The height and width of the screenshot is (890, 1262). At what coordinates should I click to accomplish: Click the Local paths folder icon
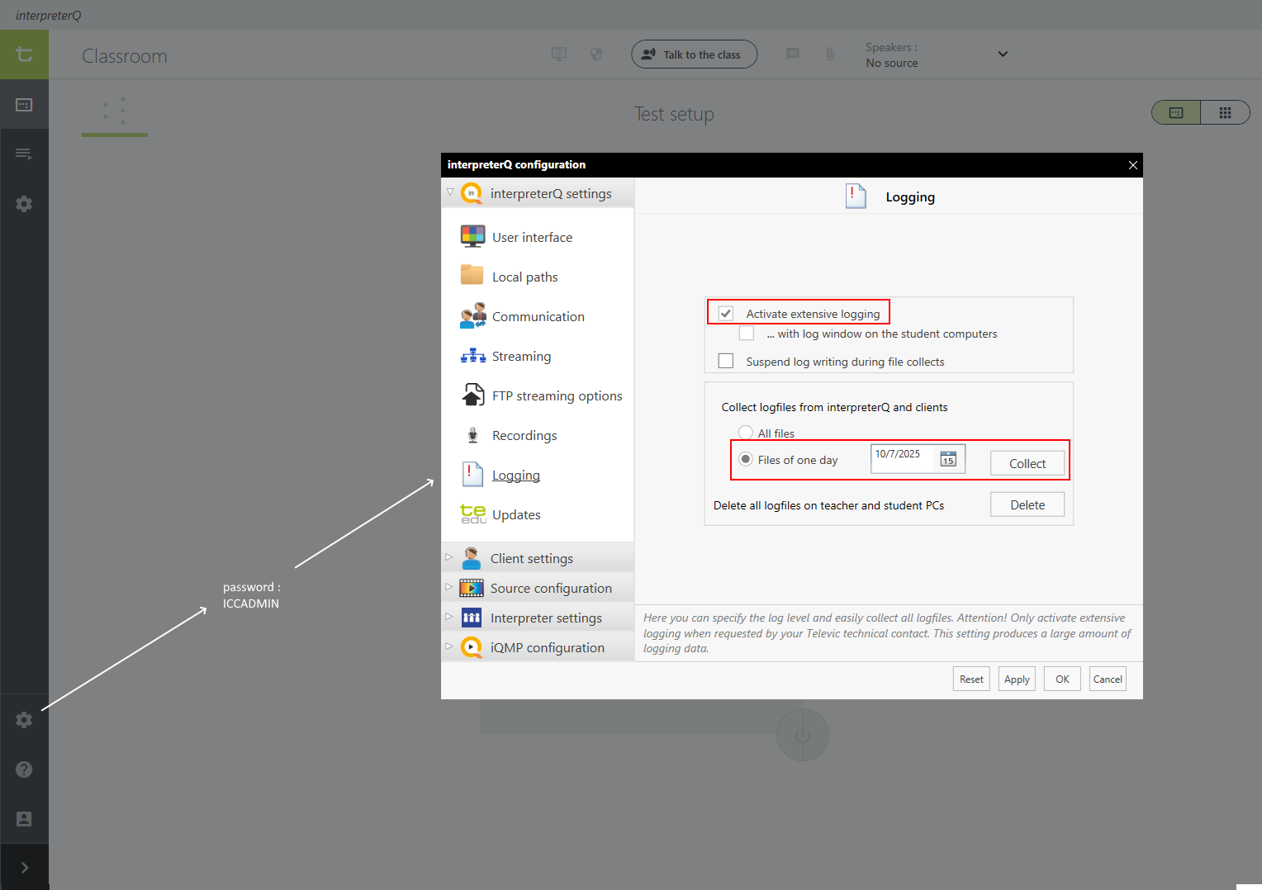(472, 275)
